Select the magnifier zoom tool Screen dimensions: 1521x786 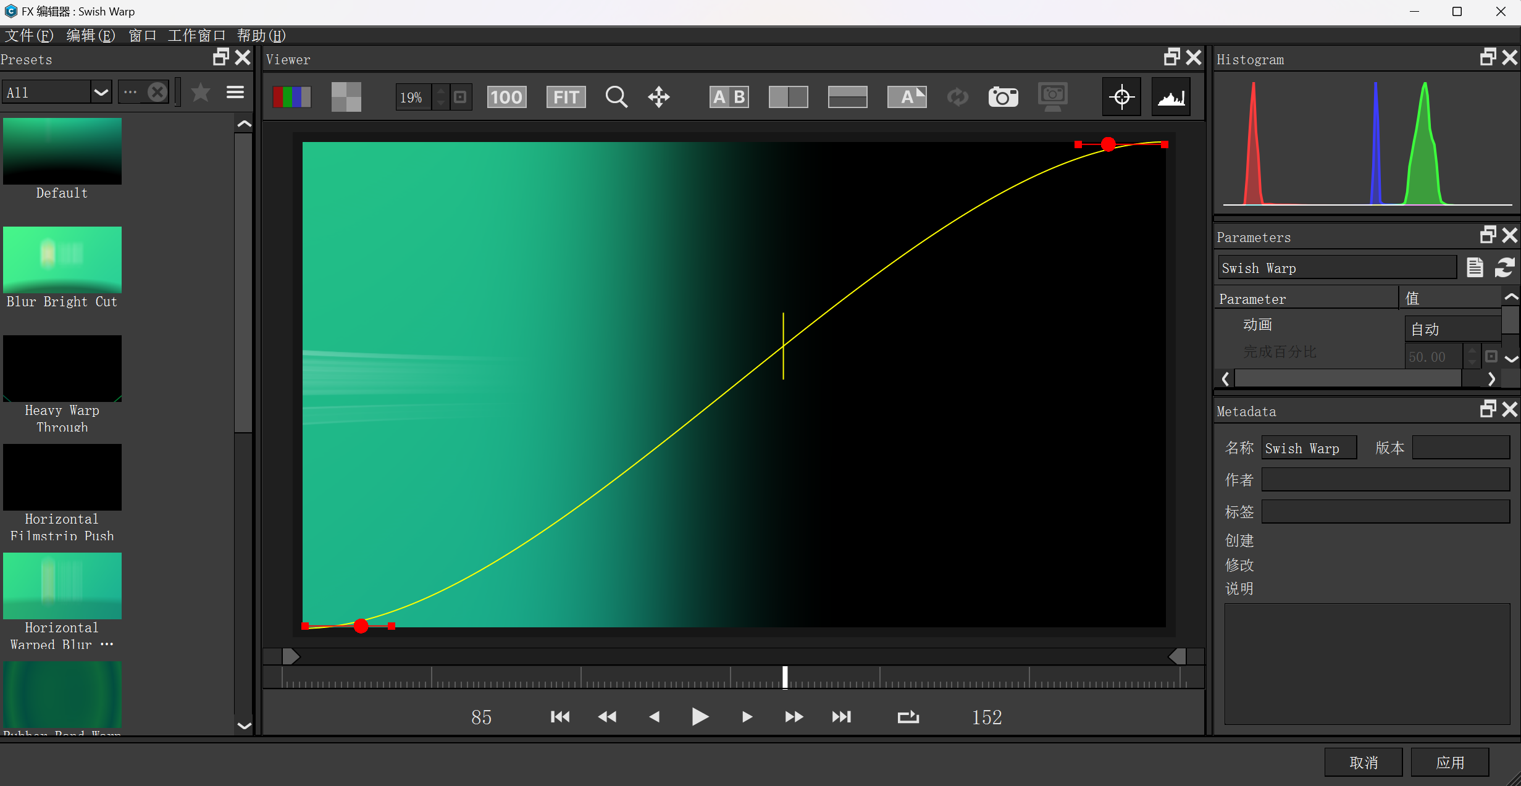pyautogui.click(x=616, y=97)
